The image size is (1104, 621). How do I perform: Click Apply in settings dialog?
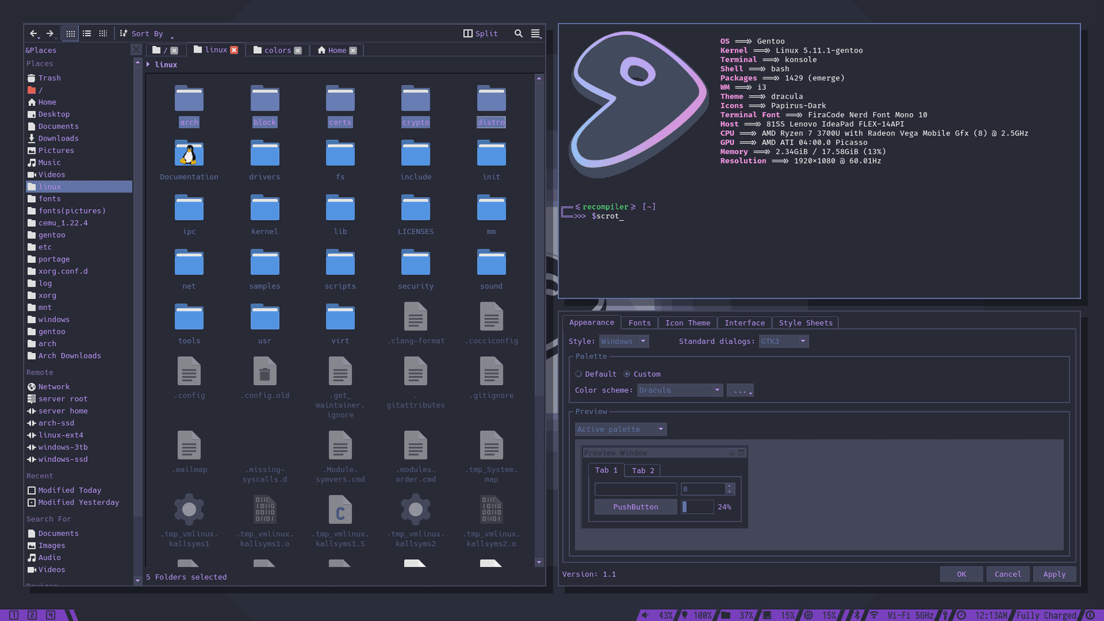coord(1054,574)
